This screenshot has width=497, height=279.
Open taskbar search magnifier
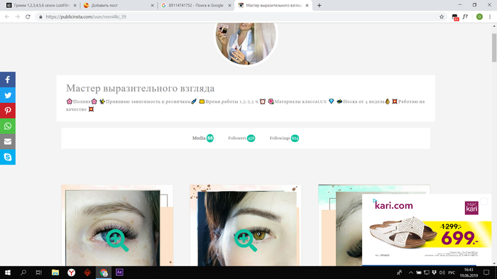(23, 273)
